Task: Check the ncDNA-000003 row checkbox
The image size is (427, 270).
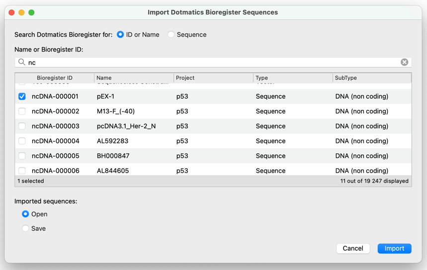Action: point(22,126)
